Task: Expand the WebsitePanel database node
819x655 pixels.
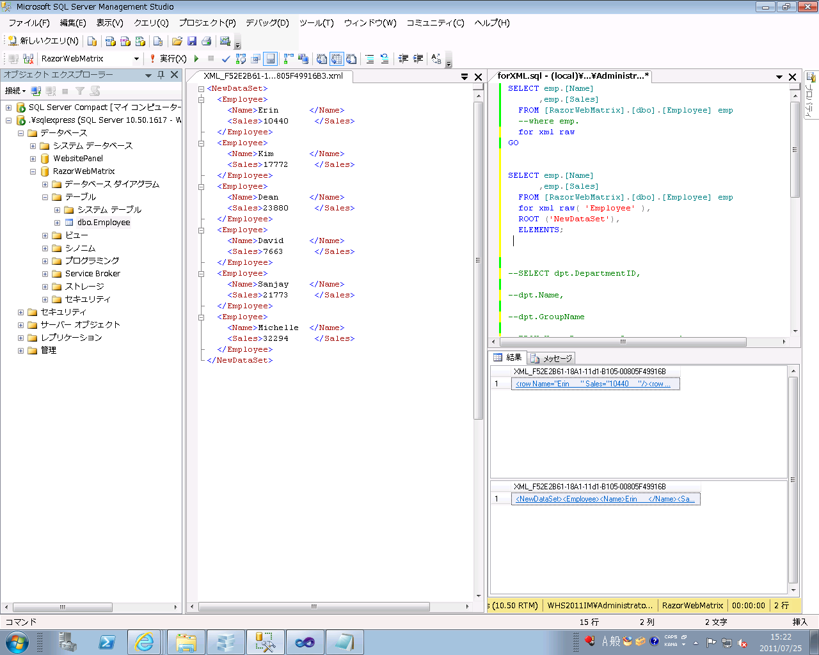Action: [x=32, y=158]
